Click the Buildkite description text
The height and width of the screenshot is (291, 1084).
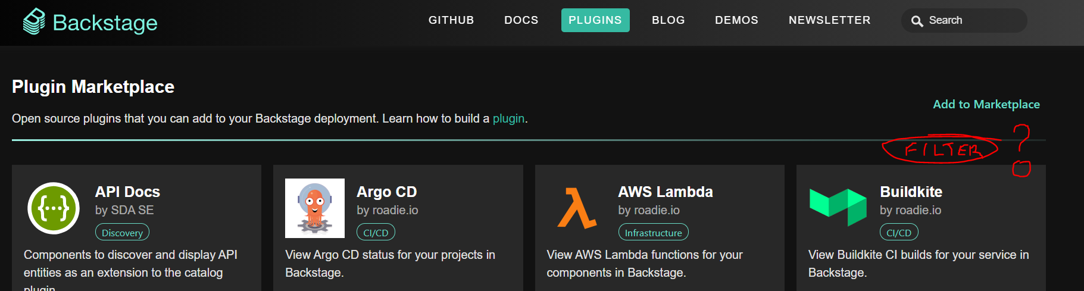919,264
